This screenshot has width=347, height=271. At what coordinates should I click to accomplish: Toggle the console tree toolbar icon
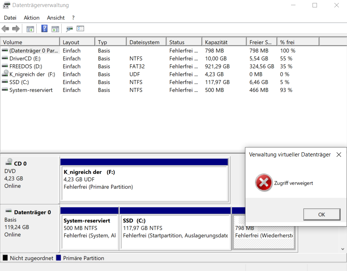(30, 29)
